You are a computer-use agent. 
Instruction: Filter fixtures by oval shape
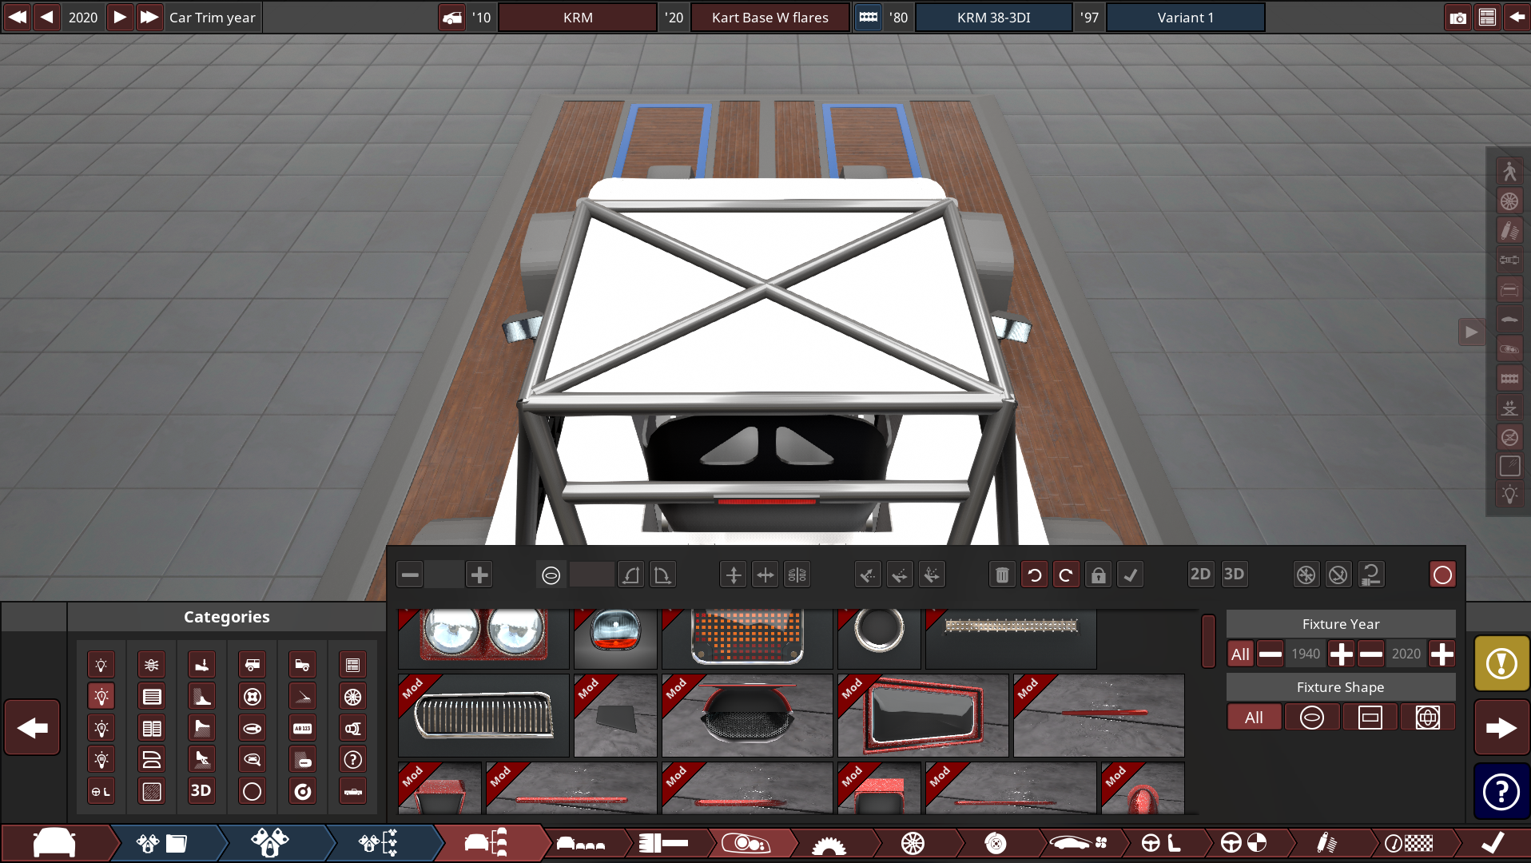click(x=1311, y=718)
